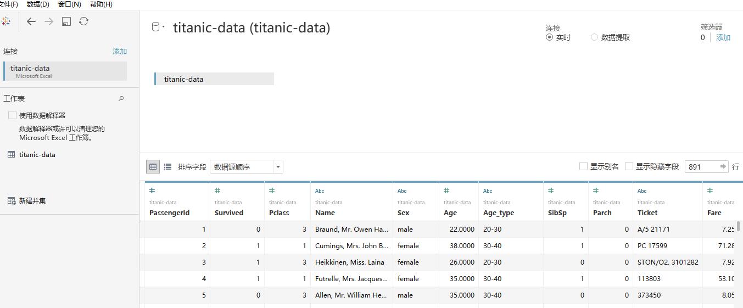Click the Parch column header
743x308 pixels.
coord(602,212)
